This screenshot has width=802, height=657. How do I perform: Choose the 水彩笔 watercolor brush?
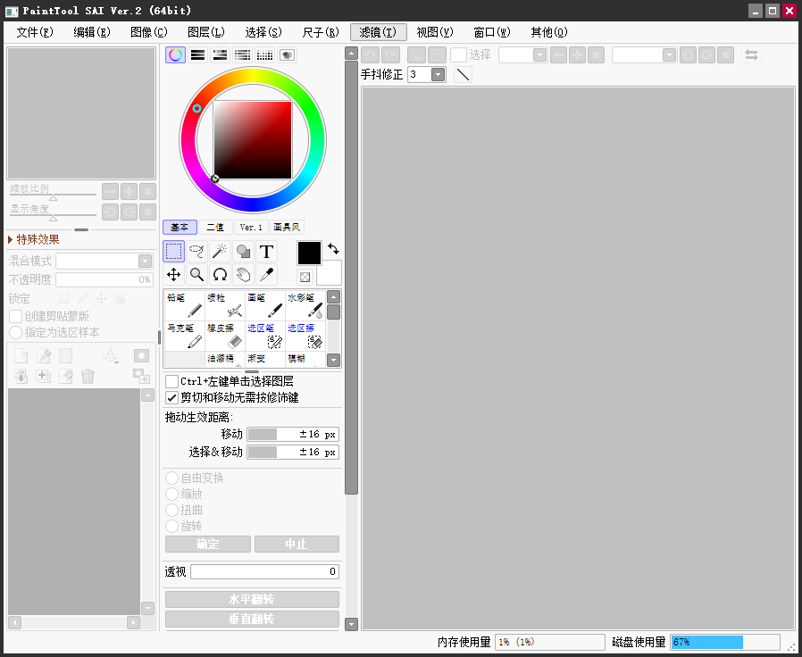(305, 305)
